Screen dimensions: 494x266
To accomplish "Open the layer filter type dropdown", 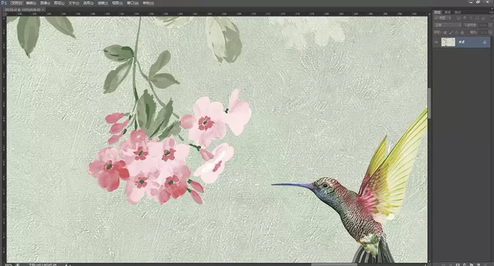I will [442, 18].
